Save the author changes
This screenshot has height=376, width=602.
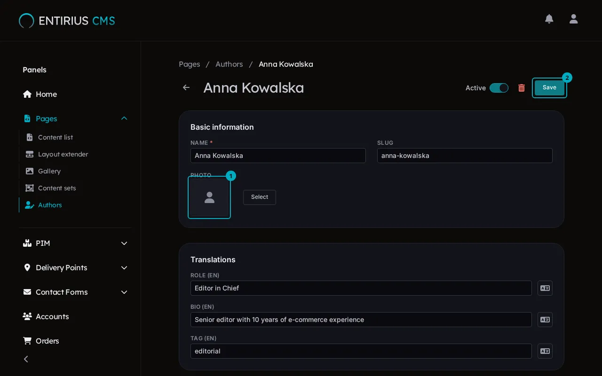pyautogui.click(x=549, y=88)
